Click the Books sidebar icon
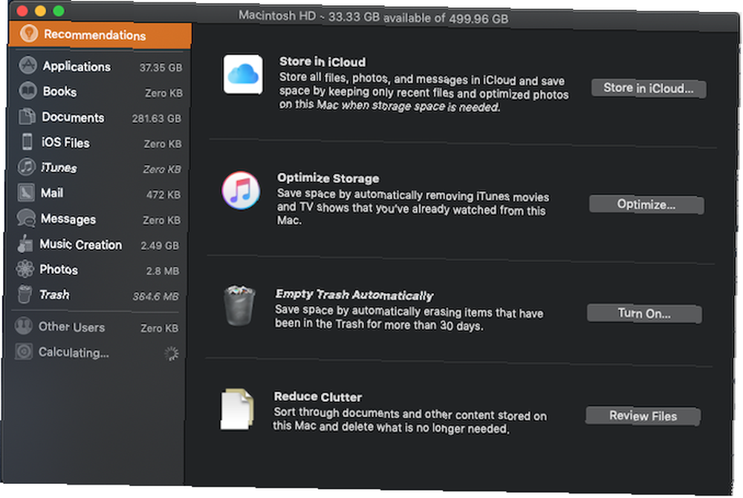This screenshot has width=743, height=498. (27, 90)
